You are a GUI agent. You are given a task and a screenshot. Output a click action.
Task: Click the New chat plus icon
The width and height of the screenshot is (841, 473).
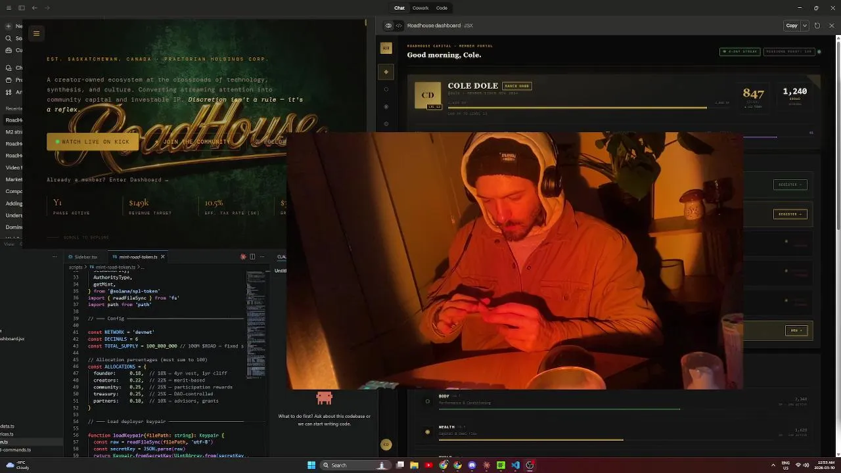tap(9, 26)
